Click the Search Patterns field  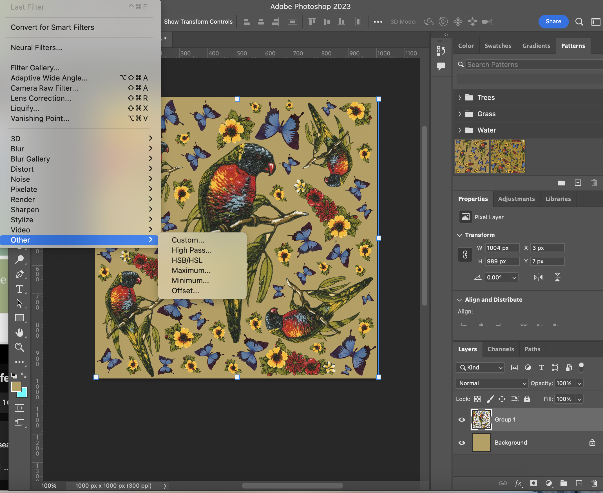click(x=534, y=65)
